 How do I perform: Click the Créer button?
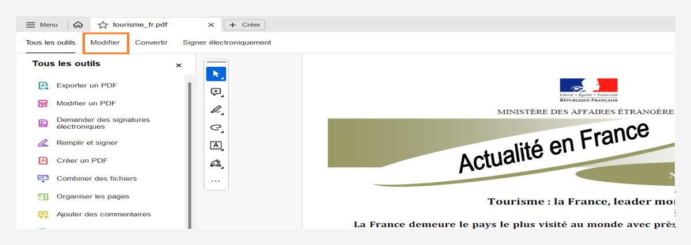coord(244,25)
